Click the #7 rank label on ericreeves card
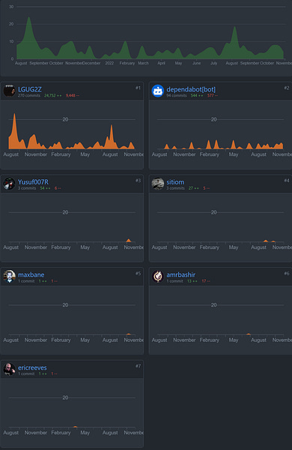Viewport: 292px width, 450px height. 138,366
